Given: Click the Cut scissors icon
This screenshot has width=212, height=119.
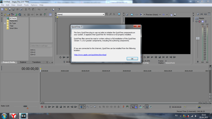Looking at the screenshot, I should [x=26, y=9].
